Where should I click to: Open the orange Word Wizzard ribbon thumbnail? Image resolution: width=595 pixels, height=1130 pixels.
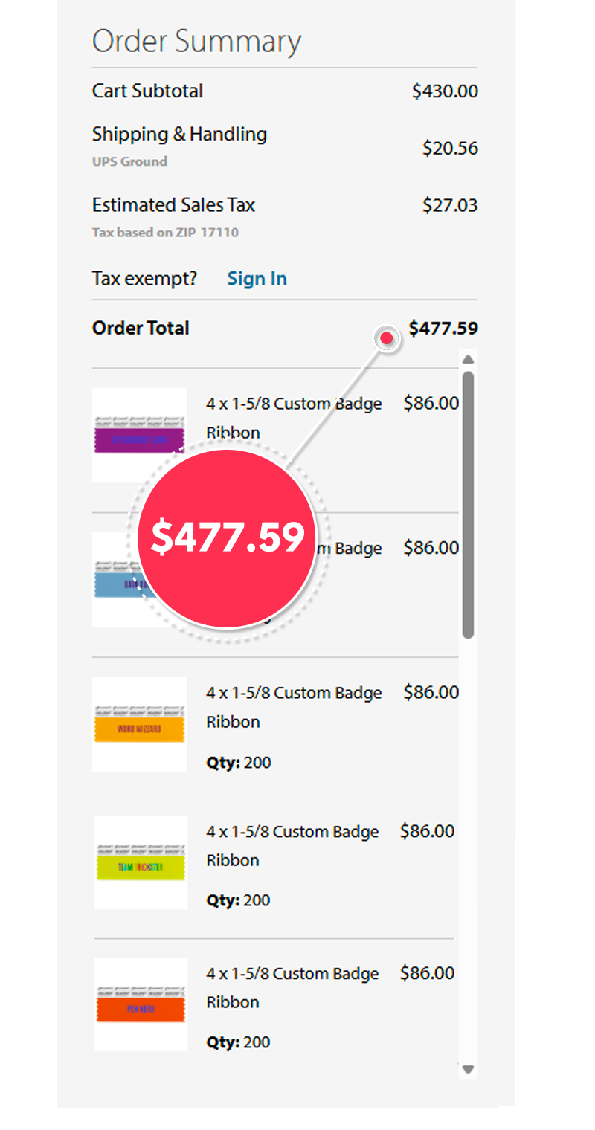click(139, 725)
